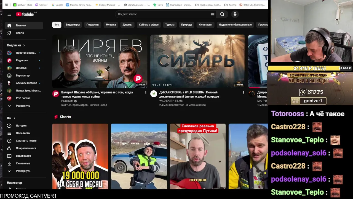The width and height of the screenshot is (353, 199).
Task: Select Сейчас в эфире filter chip
Action: click(149, 25)
